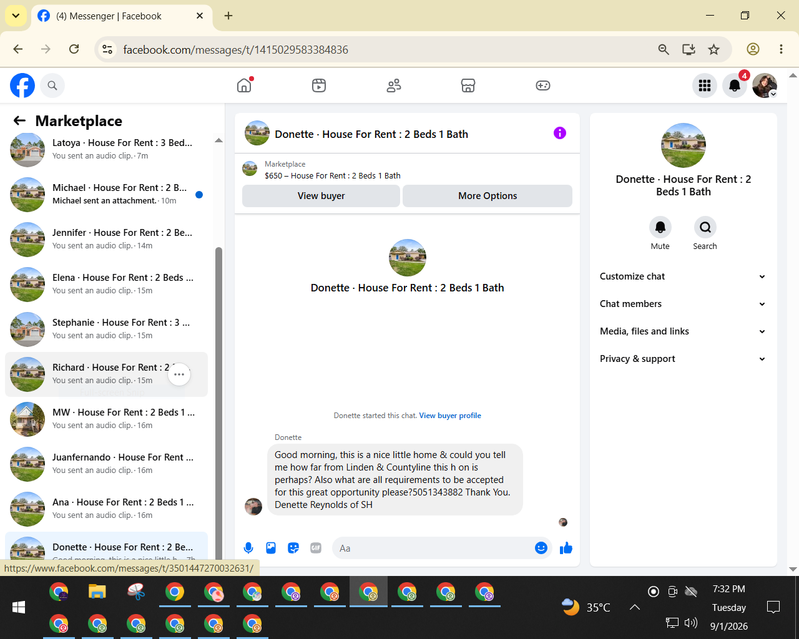799x639 pixels.
Task: Click the Aa message input field
Action: pyautogui.click(x=432, y=548)
